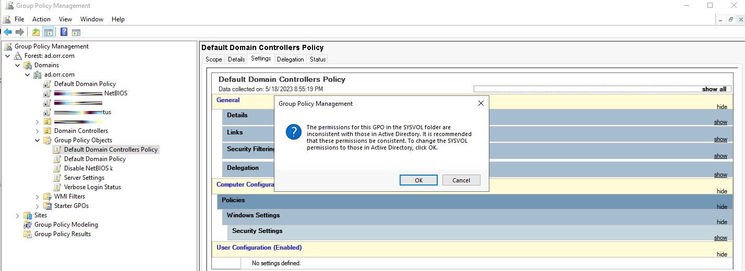Hide the User Configuration section

pos(722,254)
